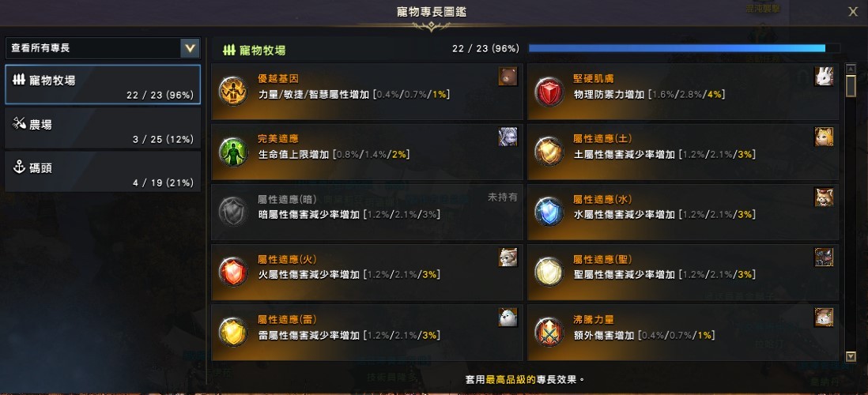Click the bear pet thumbnail on 優越基因

508,77
